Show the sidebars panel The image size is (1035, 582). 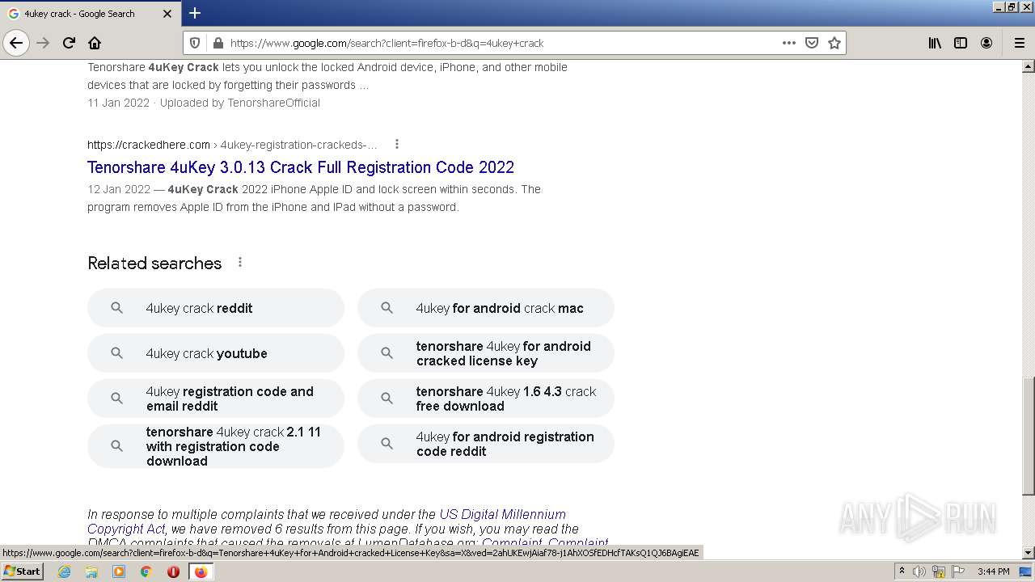961,43
